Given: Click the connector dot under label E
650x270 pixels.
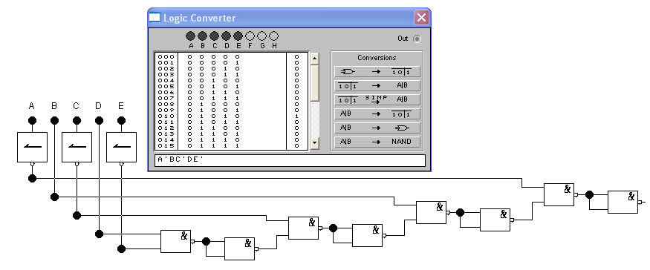Looking at the screenshot, I should pyautogui.click(x=122, y=120).
